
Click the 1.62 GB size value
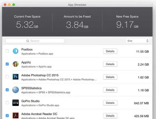[143, 77]
